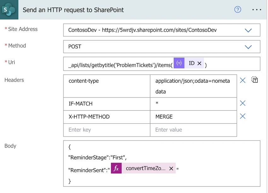Click the SharePoint connector icon
Screen dimensions: 268x193
[9, 10]
